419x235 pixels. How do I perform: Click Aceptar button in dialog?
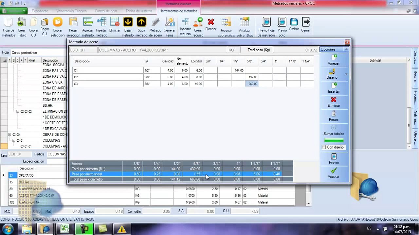tap(334, 173)
